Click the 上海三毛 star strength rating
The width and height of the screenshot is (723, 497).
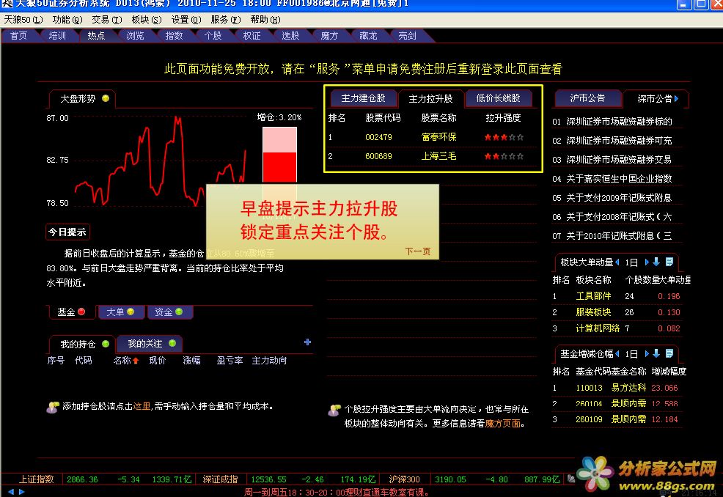(504, 156)
